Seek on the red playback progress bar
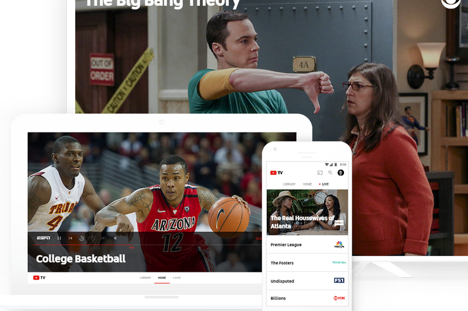The height and width of the screenshot is (311, 468). 83,245
